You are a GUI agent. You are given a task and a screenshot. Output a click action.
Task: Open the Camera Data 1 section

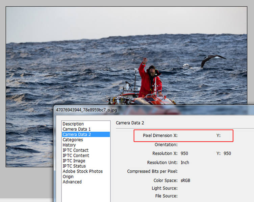[x=77, y=129]
